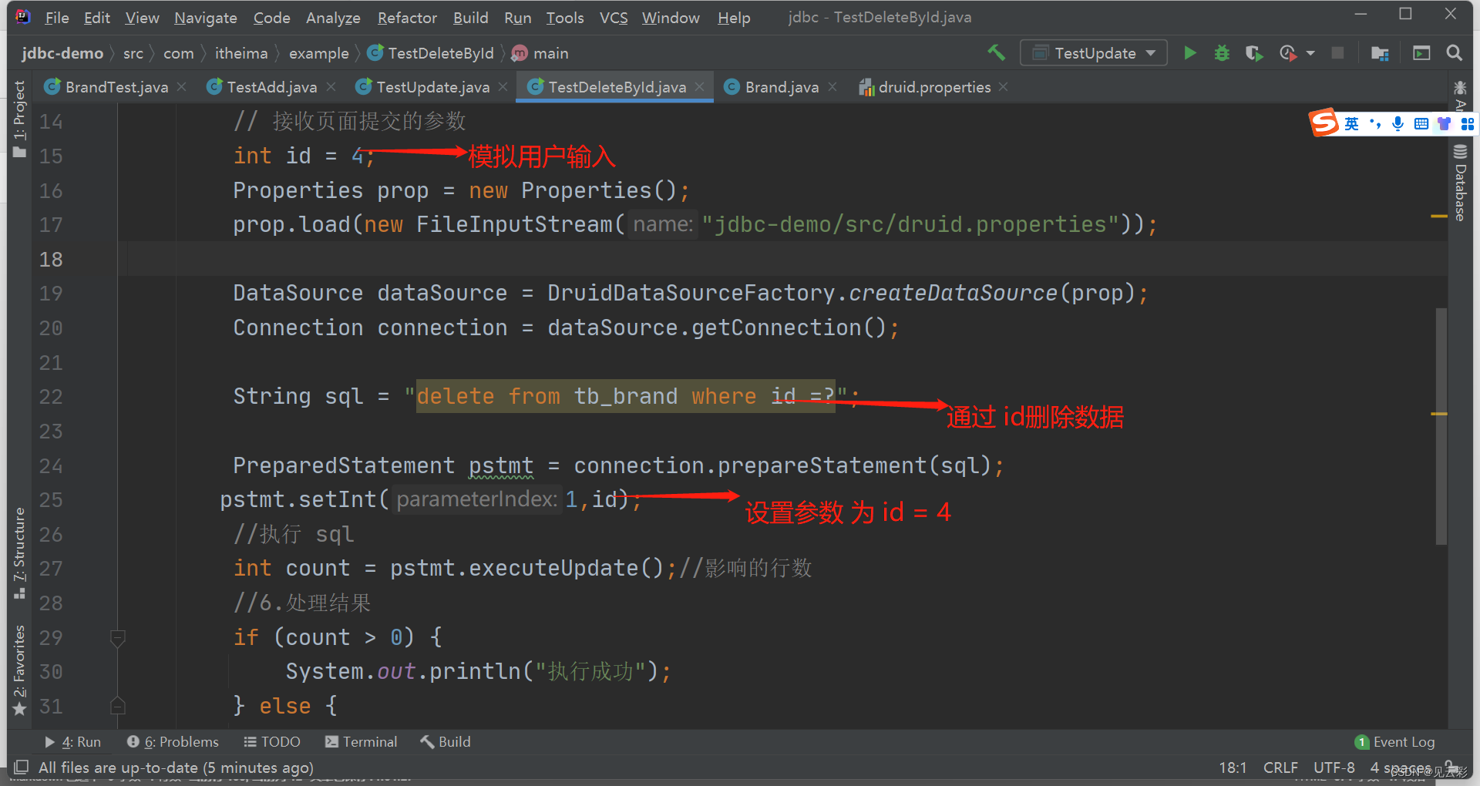Viewport: 1480px width, 786px height.
Task: Run with Coverage shield icon
Action: point(1254,52)
